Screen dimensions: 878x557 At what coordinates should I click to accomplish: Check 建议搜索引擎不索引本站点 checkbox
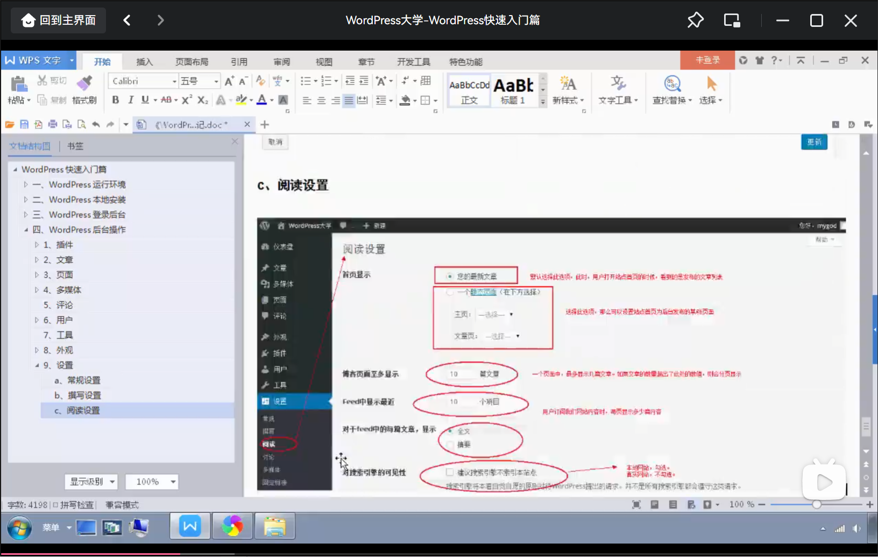tap(450, 472)
